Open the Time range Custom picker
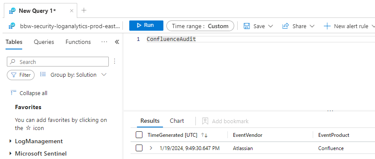The height and width of the screenshot is (159, 375). (x=200, y=26)
